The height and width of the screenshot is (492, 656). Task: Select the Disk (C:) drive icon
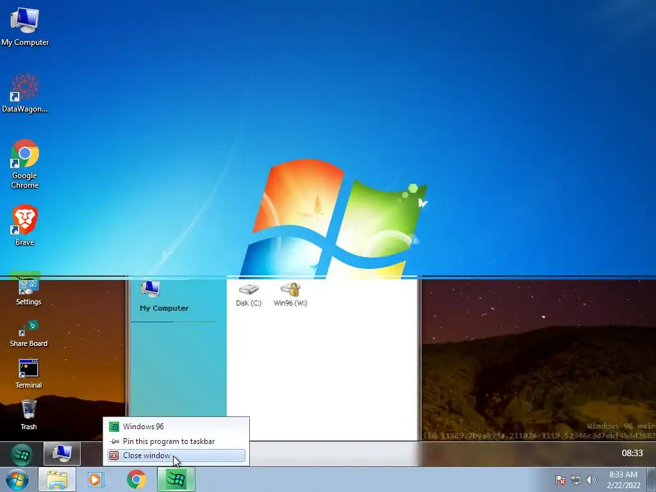click(x=249, y=295)
